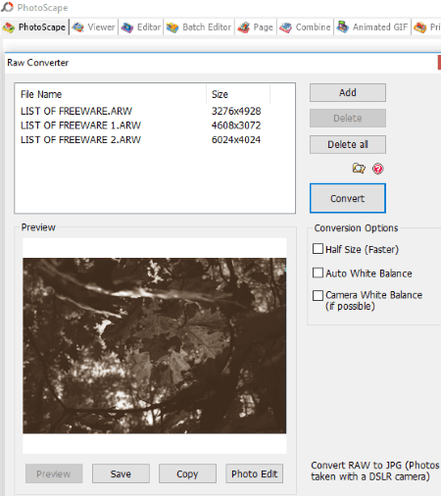Click the 6024x4024 size cell
This screenshot has height=496, width=441.
pos(236,140)
